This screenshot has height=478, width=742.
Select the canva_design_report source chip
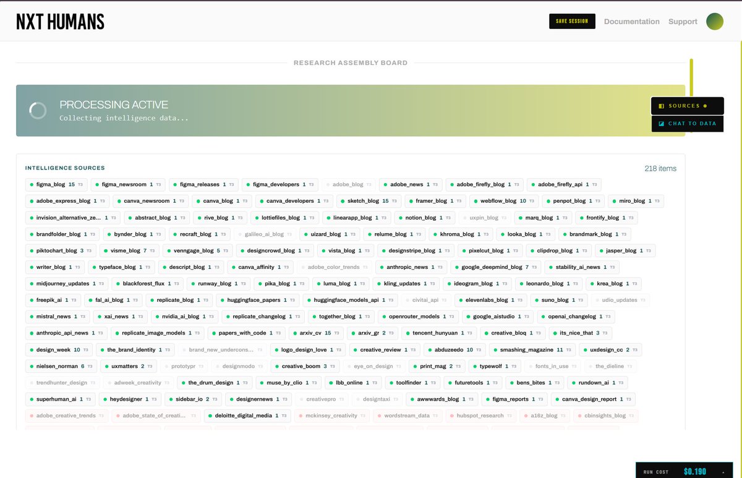click(x=593, y=399)
